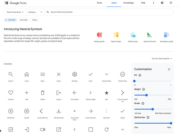The width and height of the screenshot is (179, 134).
Task: Select the empty square icon in bottom row
Action: coord(90,129)
